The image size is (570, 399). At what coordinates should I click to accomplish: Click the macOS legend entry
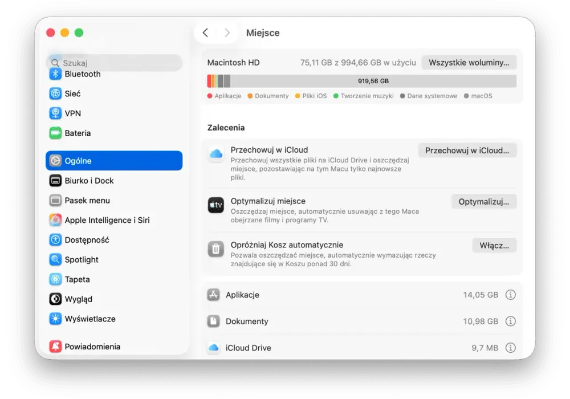click(x=478, y=96)
